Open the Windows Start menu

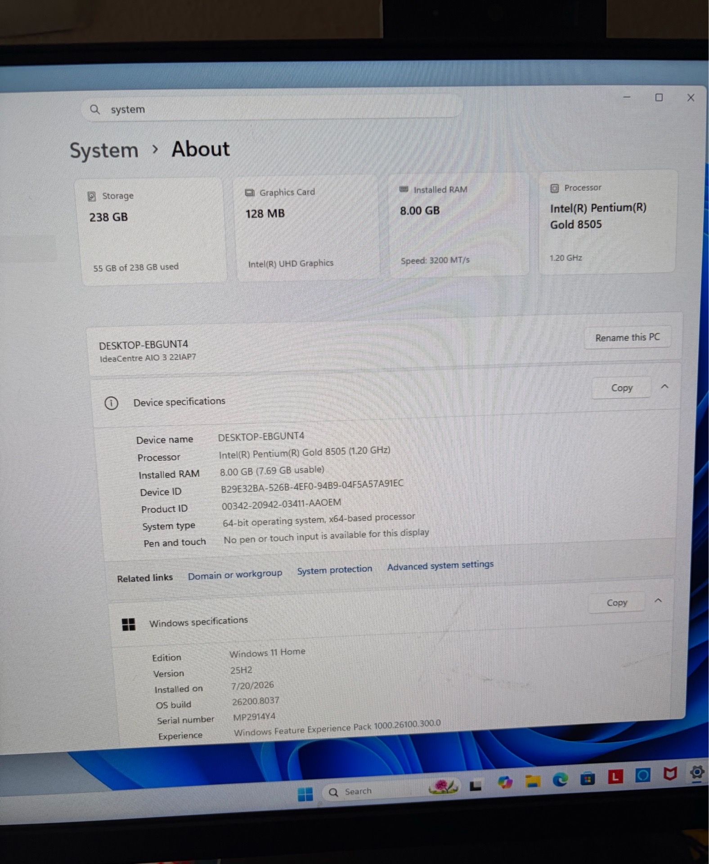pyautogui.click(x=305, y=794)
